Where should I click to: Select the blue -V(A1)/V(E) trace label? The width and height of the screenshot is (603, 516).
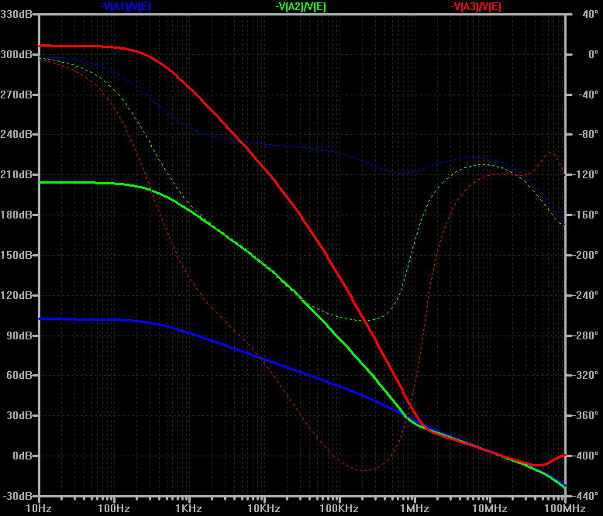[x=126, y=6]
